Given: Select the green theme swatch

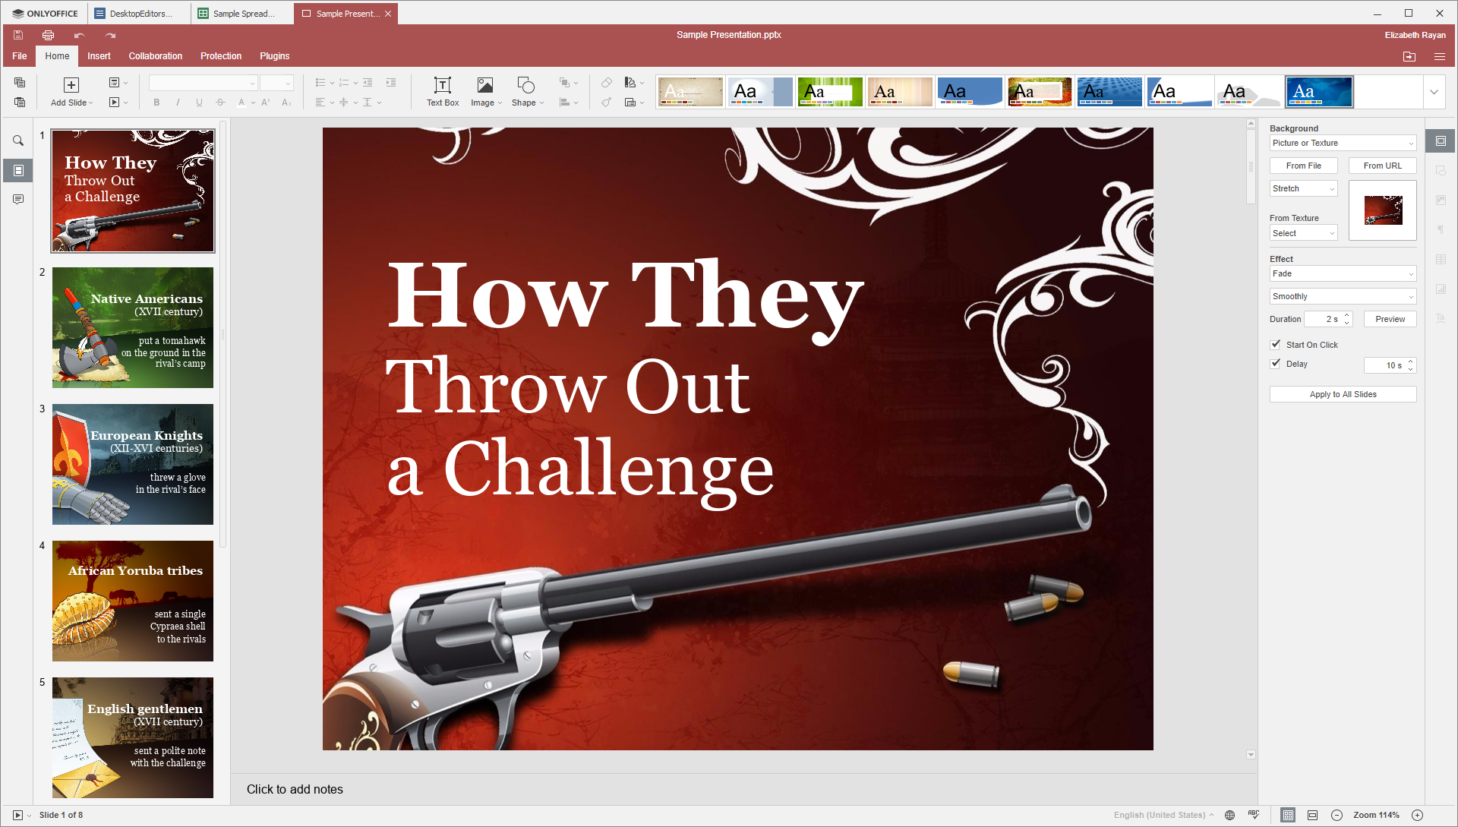Looking at the screenshot, I should click(830, 92).
